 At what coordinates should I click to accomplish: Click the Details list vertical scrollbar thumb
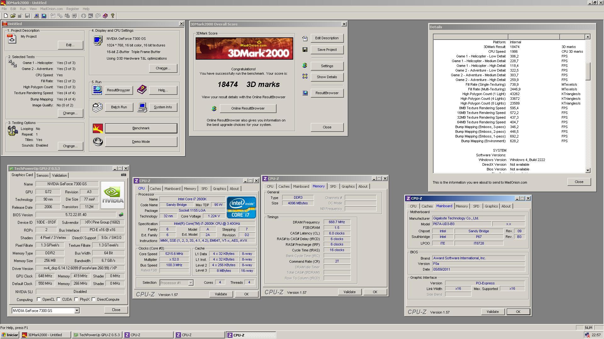588,71
